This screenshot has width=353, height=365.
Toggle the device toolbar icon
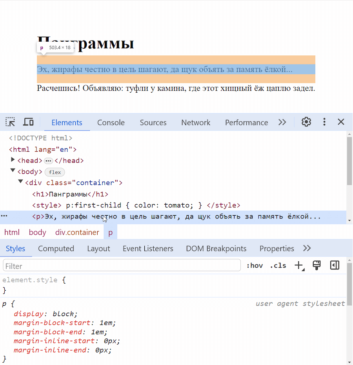pos(28,122)
